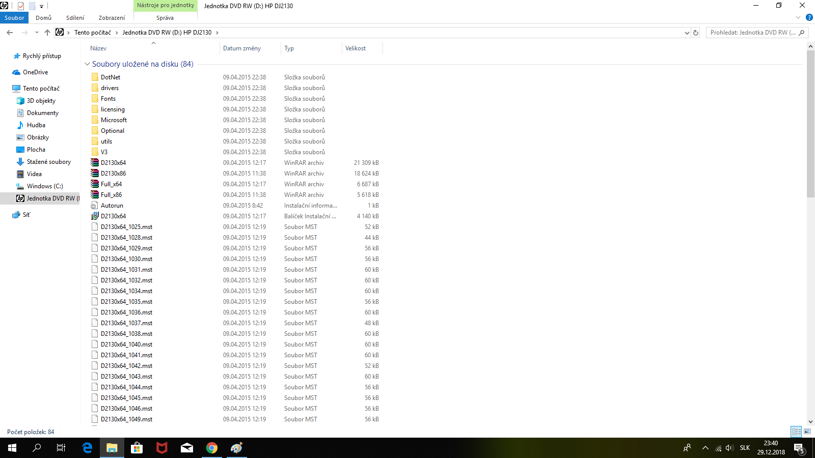Open Microsoft Store from the taskbar
The image size is (815, 458).
pos(137,448)
